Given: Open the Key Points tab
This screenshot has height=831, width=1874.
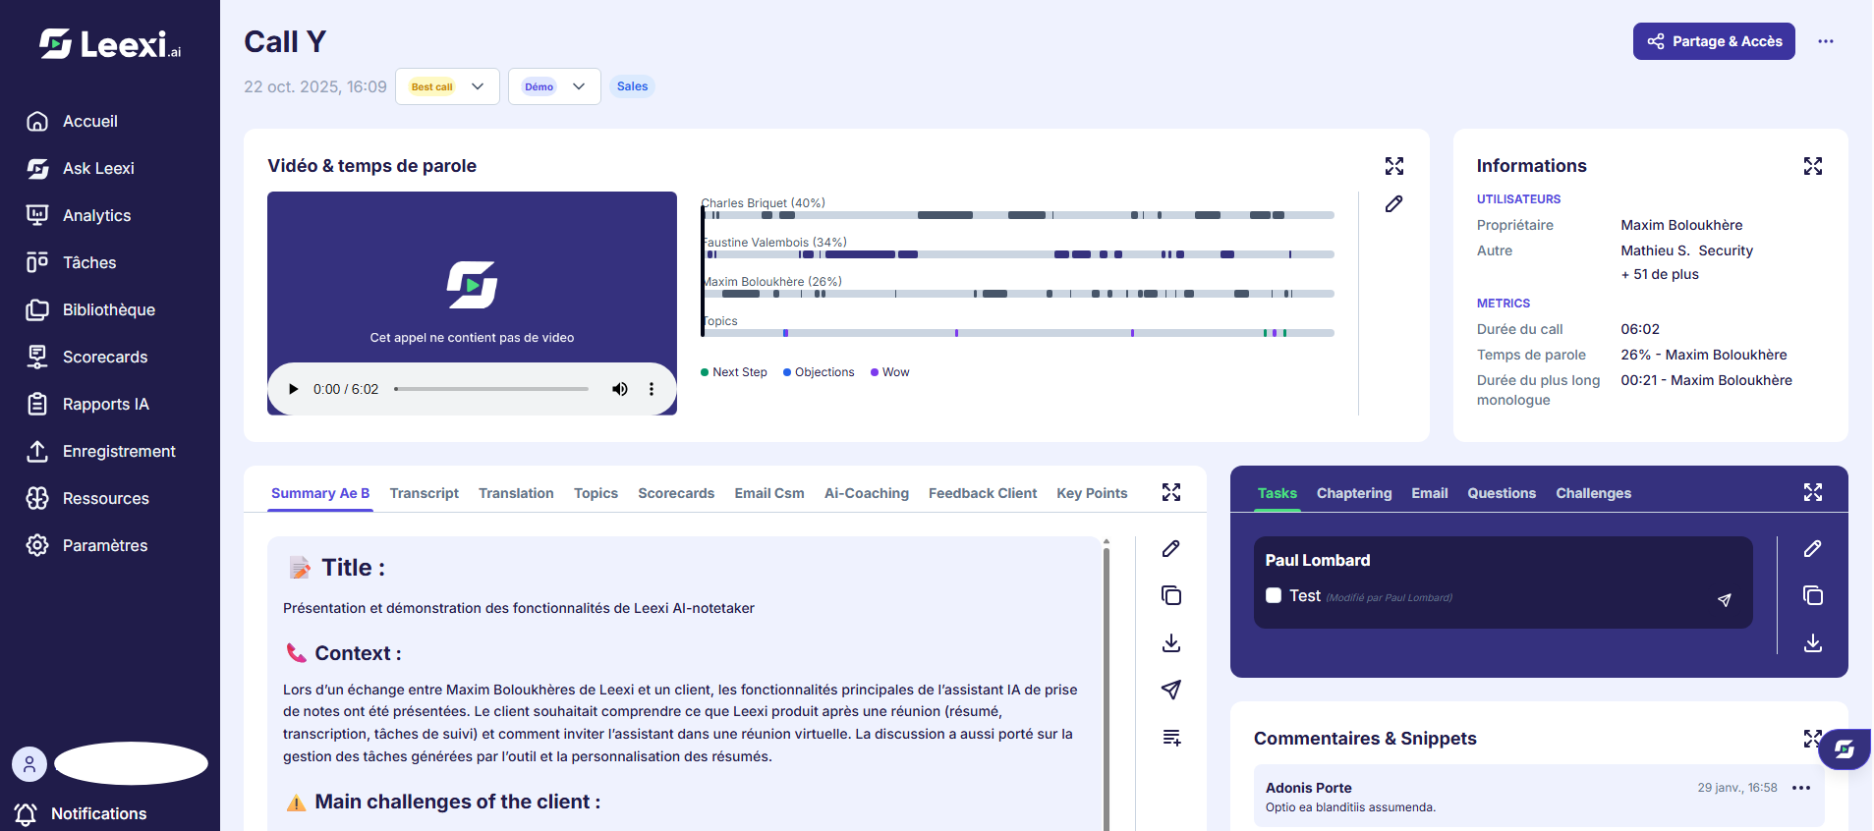Looking at the screenshot, I should tap(1092, 493).
